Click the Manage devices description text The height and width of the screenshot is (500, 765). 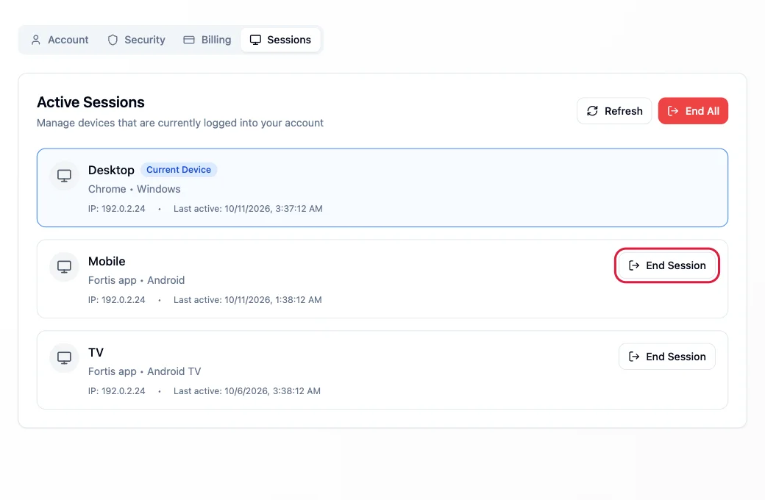[180, 123]
